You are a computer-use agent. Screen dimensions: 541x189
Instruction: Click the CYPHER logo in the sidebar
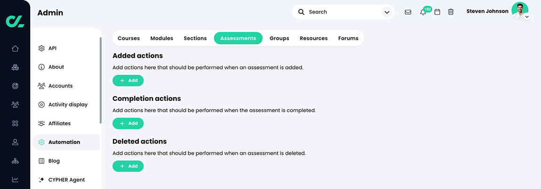(x=15, y=21)
